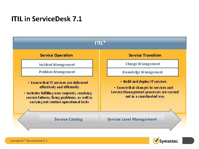
Task: Click bullet 'Includes fulfilling user requests'
Action: [58, 98]
